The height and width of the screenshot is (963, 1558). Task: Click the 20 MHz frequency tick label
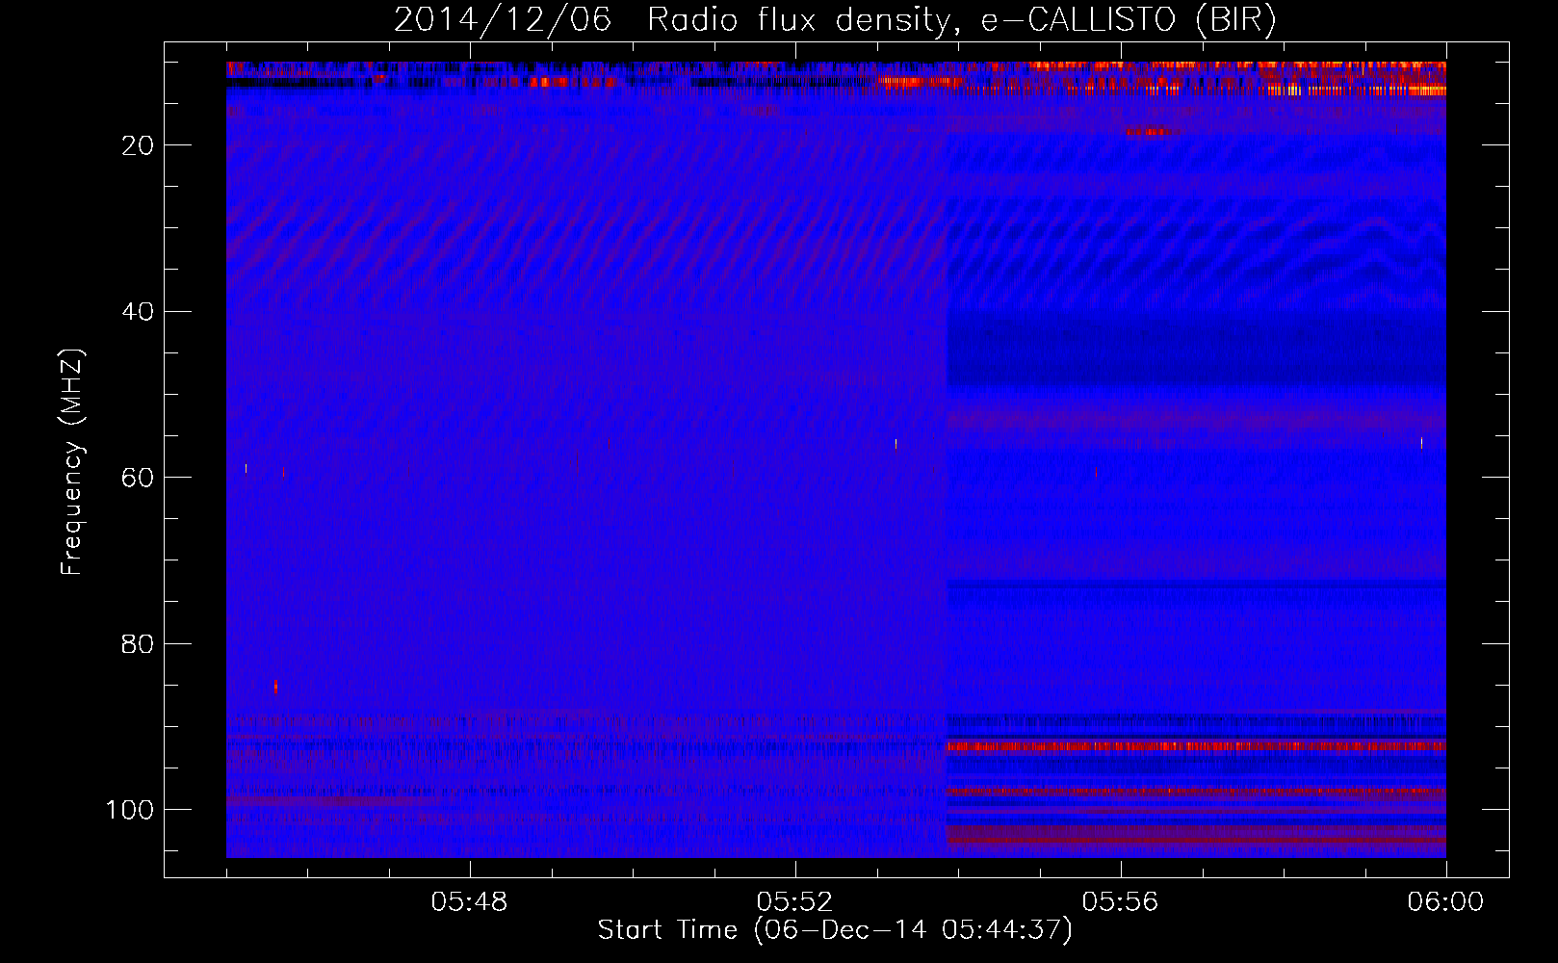pos(138,145)
